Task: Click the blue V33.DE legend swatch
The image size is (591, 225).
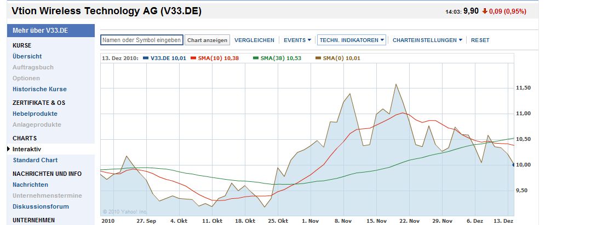Action: pos(146,58)
